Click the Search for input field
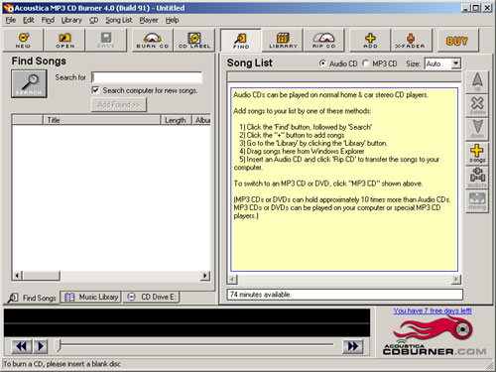 (x=147, y=77)
